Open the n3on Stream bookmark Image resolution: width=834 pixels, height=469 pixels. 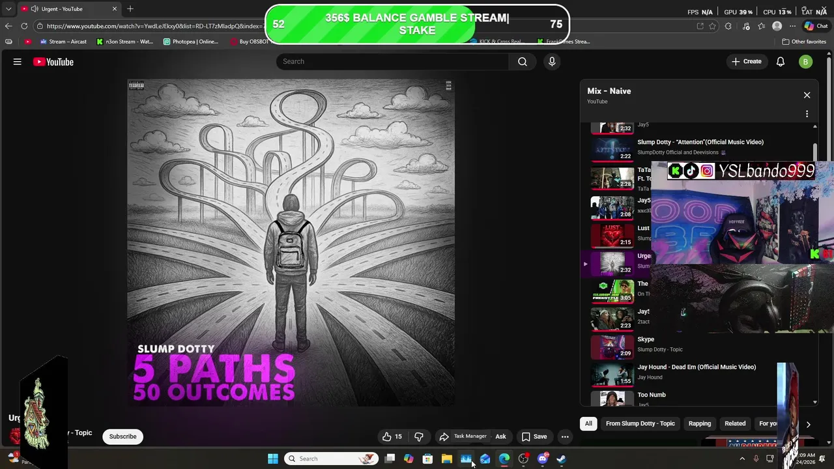pyautogui.click(x=124, y=42)
